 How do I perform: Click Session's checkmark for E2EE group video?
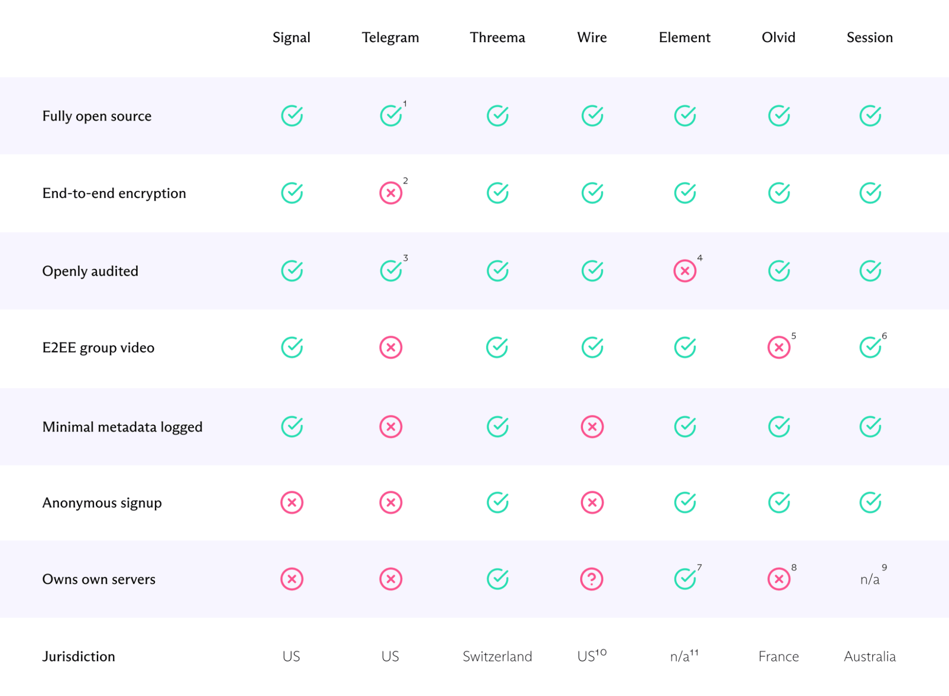point(870,348)
